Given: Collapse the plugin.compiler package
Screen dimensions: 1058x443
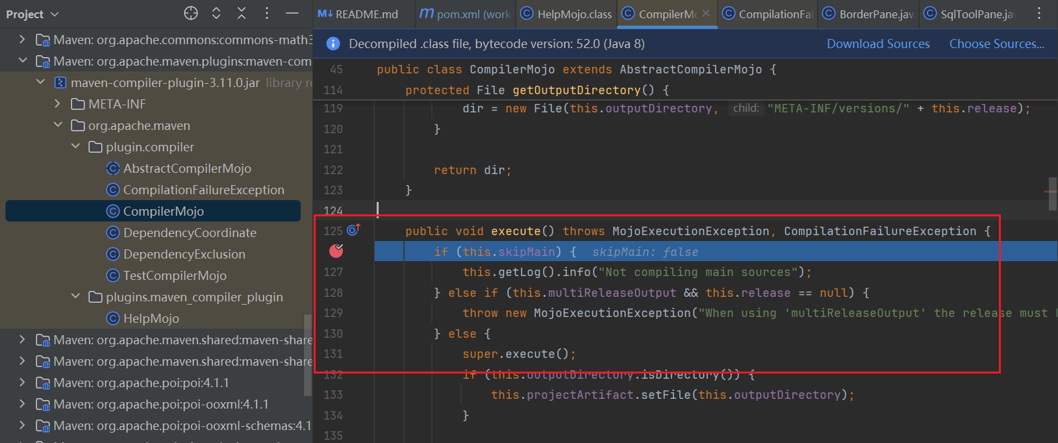Looking at the screenshot, I should pos(75,147).
